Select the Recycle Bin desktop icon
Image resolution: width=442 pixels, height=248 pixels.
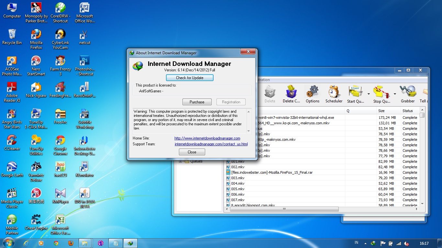point(12,37)
